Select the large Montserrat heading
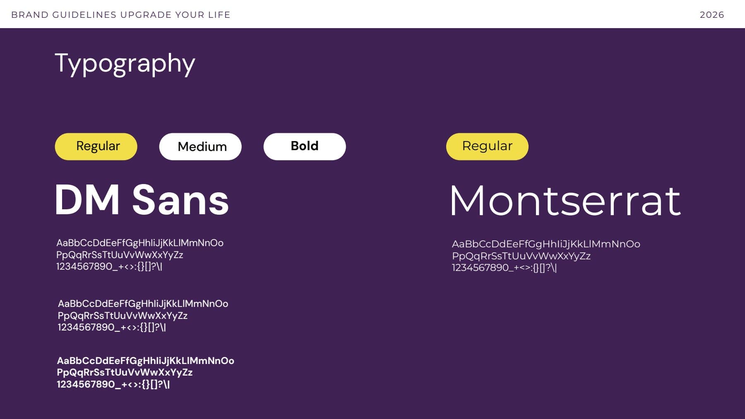Screen dimensions: 745x419 coord(565,201)
